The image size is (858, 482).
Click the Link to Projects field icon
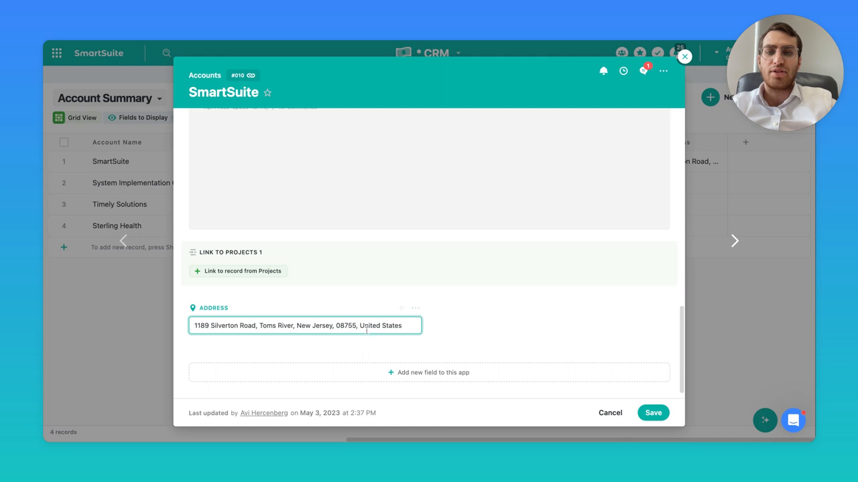click(193, 252)
